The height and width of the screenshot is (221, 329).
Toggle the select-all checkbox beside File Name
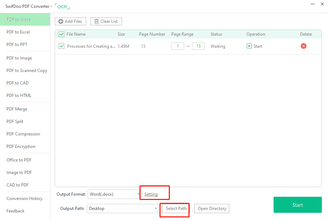(62, 34)
